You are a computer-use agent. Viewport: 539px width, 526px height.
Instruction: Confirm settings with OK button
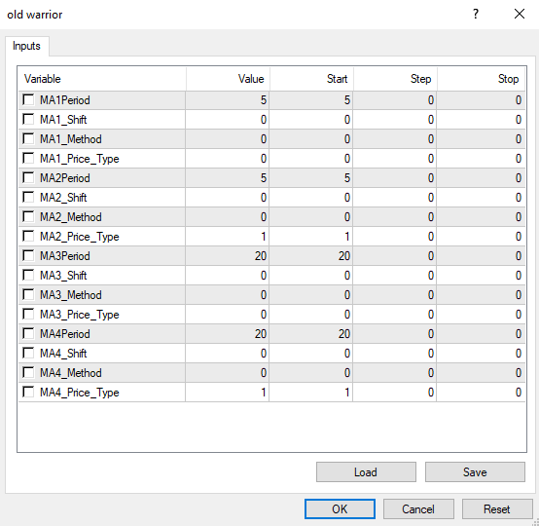340,508
